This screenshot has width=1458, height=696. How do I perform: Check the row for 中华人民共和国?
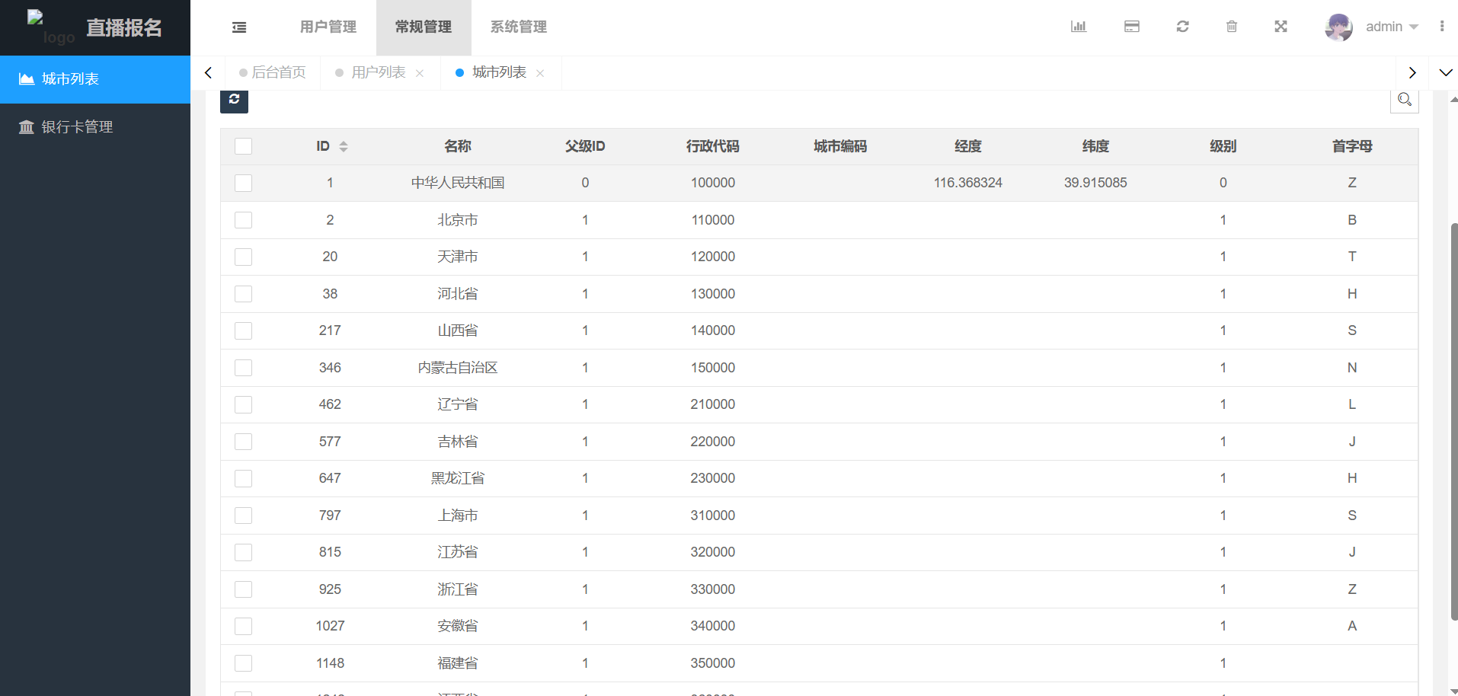pyautogui.click(x=244, y=183)
